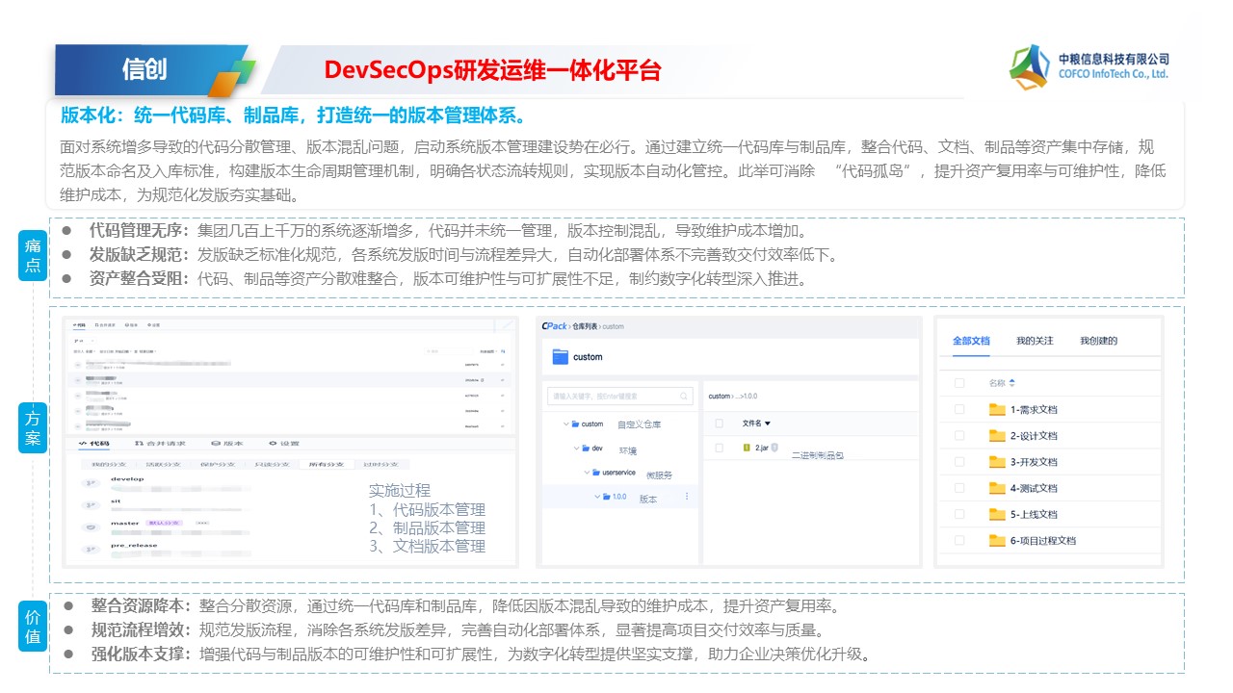Image resolution: width=1233 pixels, height=693 pixels.
Task: Click the large blue custom repository folder icon
Action: [x=561, y=357]
